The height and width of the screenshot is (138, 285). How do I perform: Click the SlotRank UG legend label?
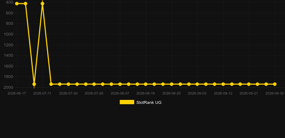point(149,102)
